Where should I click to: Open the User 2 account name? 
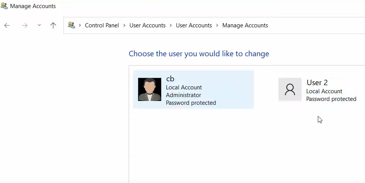pos(317,82)
